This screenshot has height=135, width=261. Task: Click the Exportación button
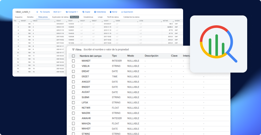tap(127, 12)
